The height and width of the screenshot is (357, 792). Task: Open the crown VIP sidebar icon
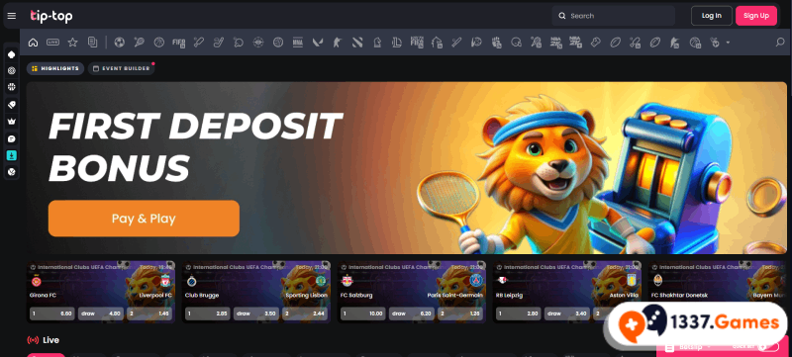(x=12, y=121)
